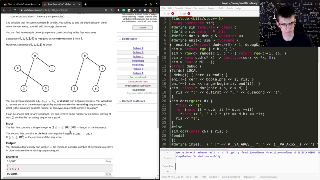320x180 pixels.
Task: Open the Document menu in Geany
Action: (x=199, y=8)
